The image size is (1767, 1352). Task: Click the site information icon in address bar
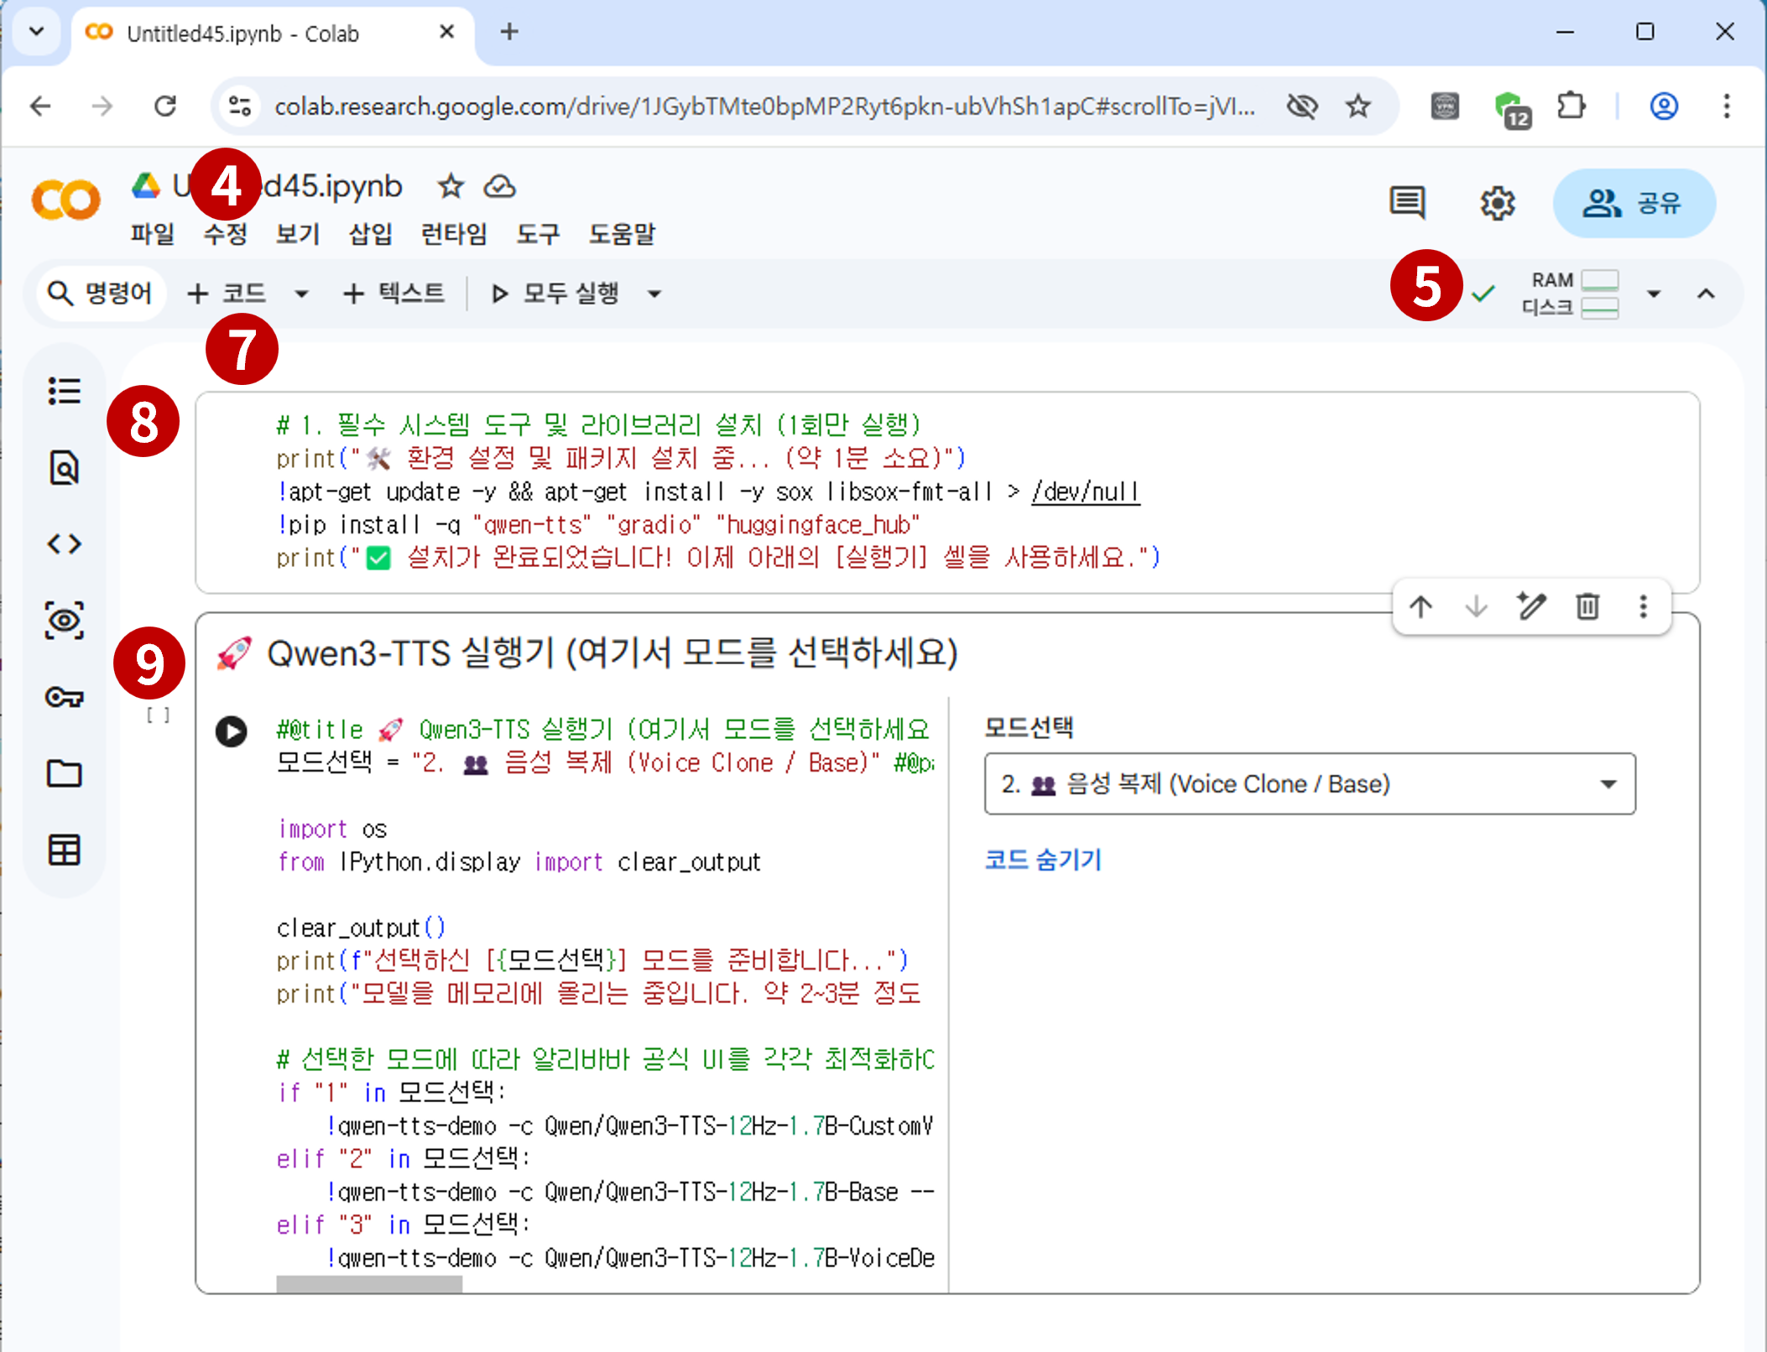click(240, 106)
